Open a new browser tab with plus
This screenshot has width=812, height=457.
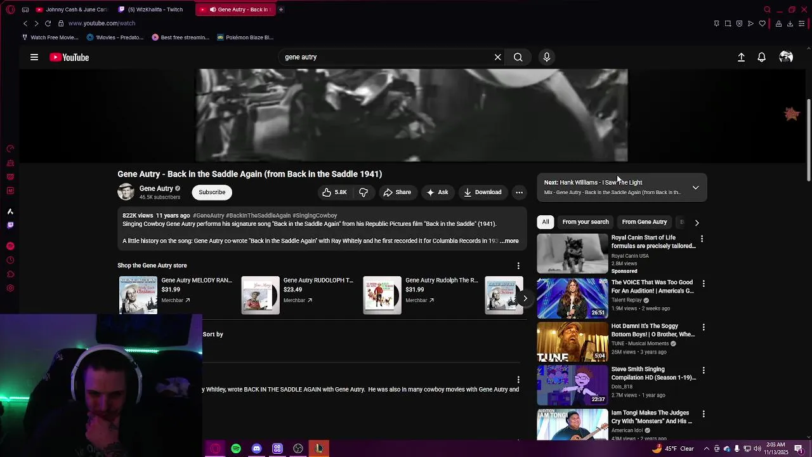tap(281, 10)
